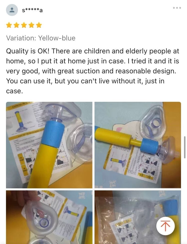Click the review text starting "Quality is OK!"
Screen dimensions: 187x244
93,71
